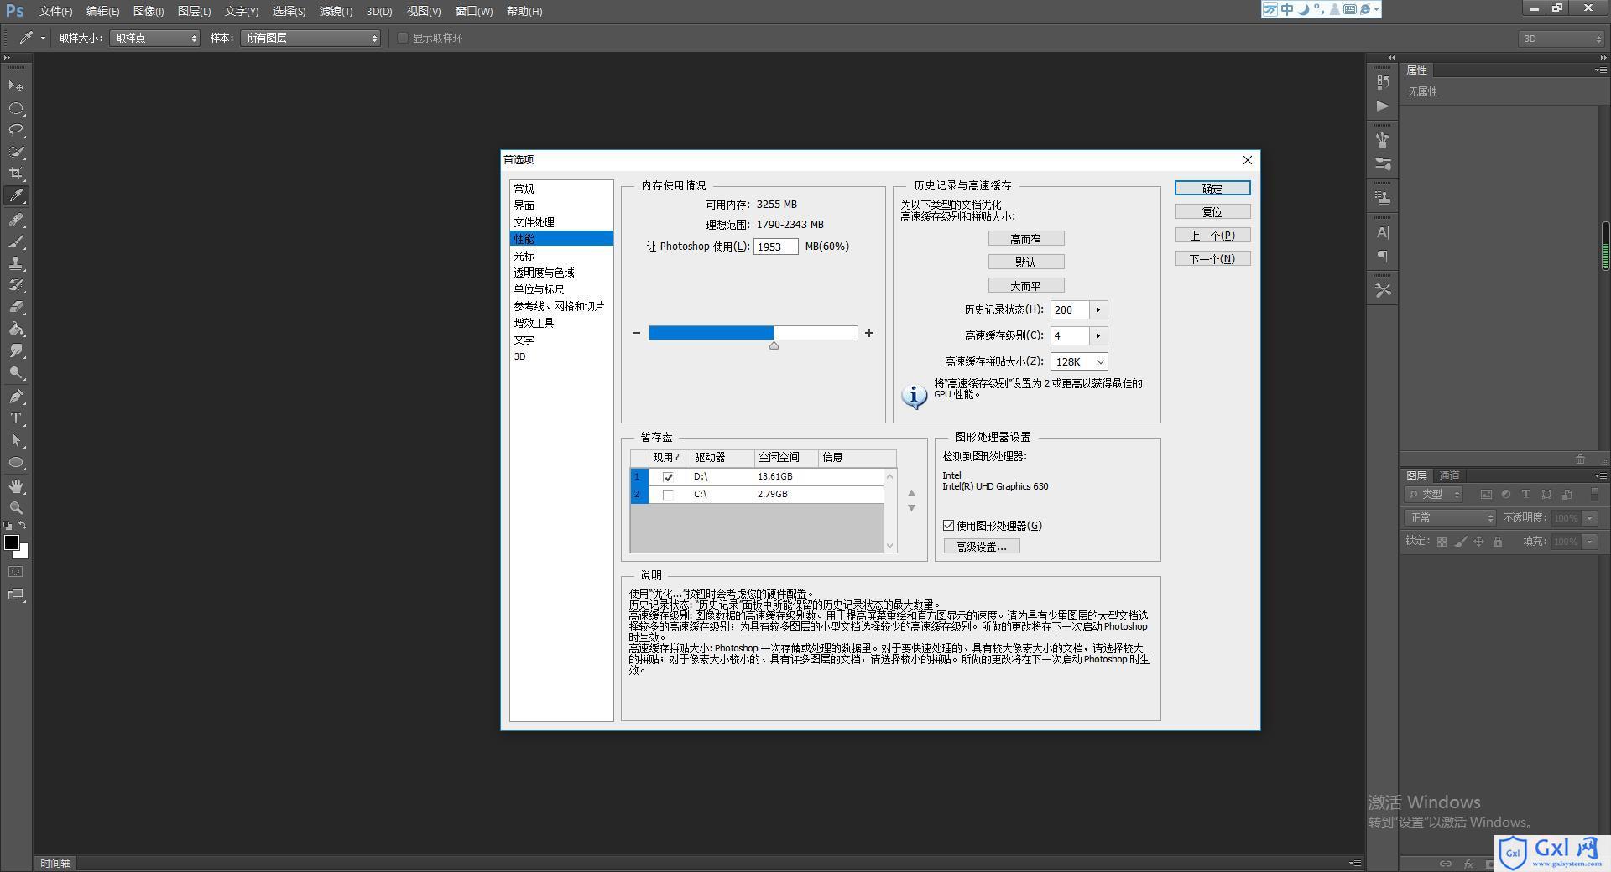Click the 下一个(N) button

click(x=1212, y=259)
